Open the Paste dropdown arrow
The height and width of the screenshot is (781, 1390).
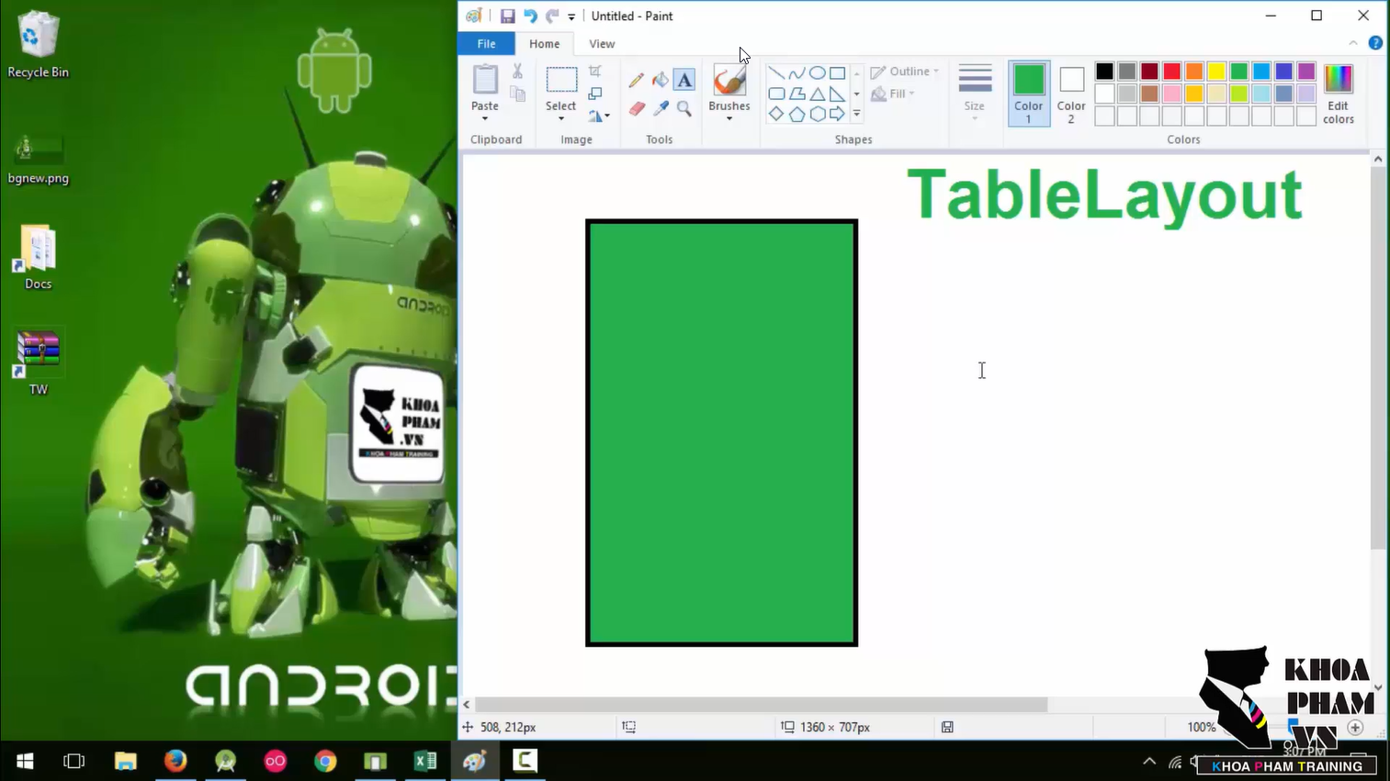tap(484, 118)
